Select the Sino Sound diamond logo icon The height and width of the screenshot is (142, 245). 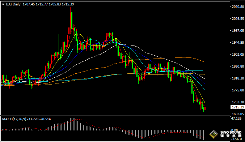coord(214,134)
